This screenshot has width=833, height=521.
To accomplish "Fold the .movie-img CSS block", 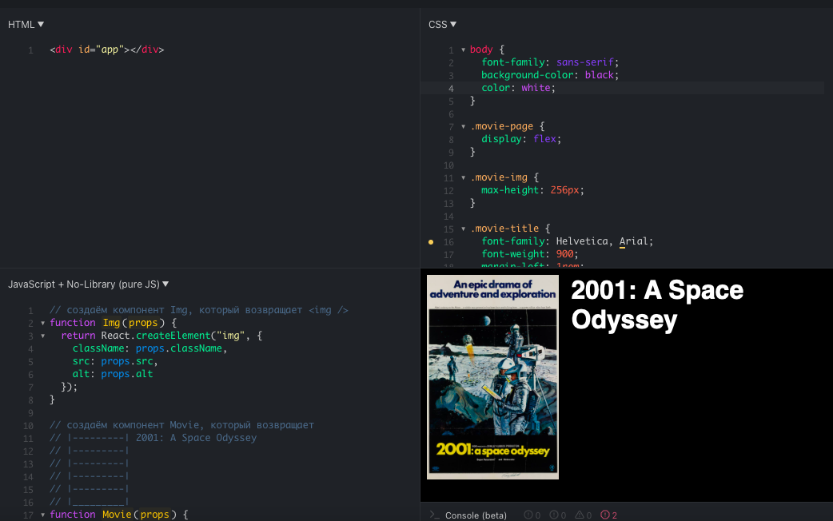I will point(463,177).
